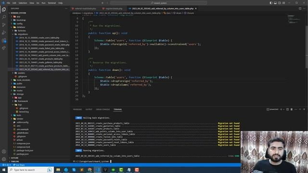Click the editor vertical scrollbar
The image size is (308, 173).
click(307, 47)
